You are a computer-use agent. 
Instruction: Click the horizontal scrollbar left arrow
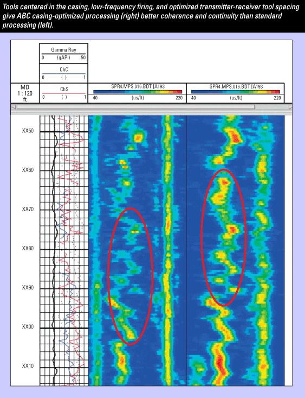tap(13, 107)
